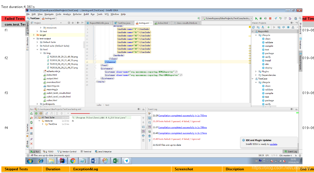Expand the target folder
314x173 pixels.
click(x=34, y=35)
